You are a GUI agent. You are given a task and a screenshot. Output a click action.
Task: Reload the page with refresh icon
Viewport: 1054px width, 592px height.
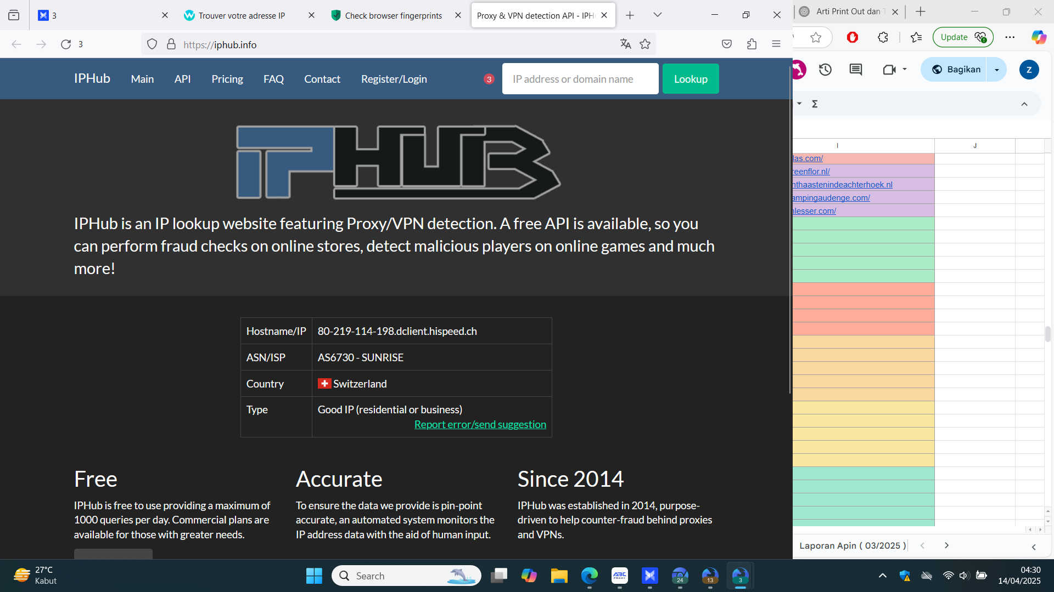pos(66,44)
